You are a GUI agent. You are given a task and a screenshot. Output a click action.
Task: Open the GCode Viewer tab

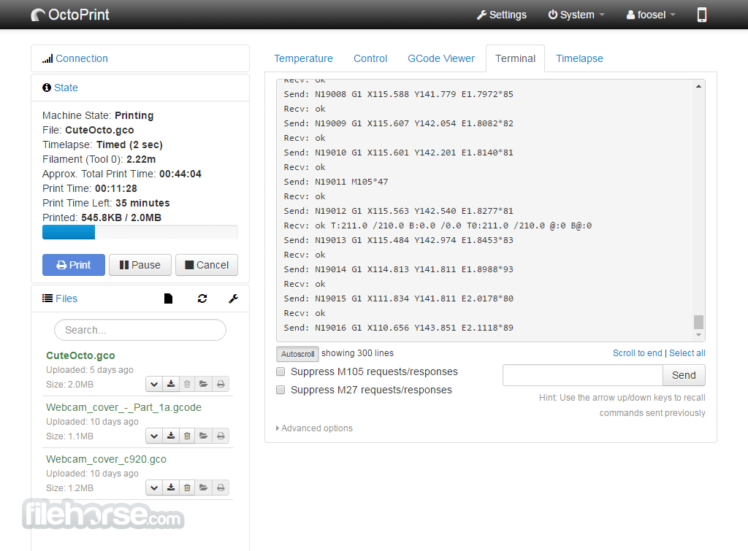tap(441, 58)
